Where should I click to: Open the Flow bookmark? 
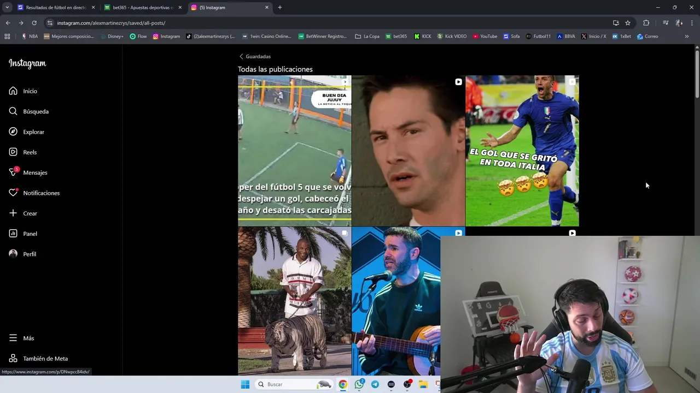click(138, 37)
